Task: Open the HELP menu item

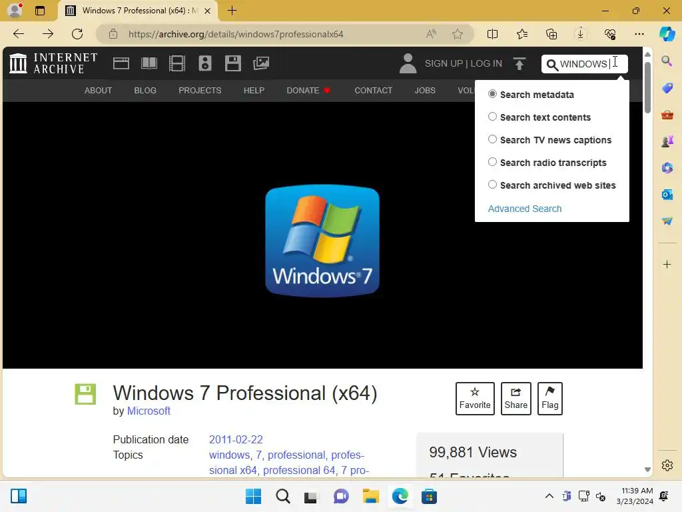Action: 254,91
